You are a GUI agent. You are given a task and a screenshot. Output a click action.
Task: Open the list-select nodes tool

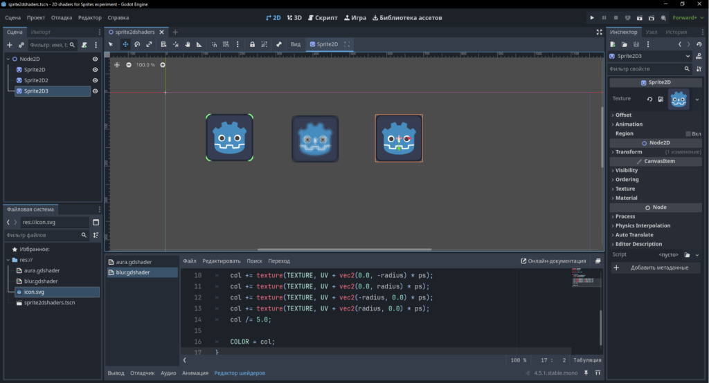(163, 44)
